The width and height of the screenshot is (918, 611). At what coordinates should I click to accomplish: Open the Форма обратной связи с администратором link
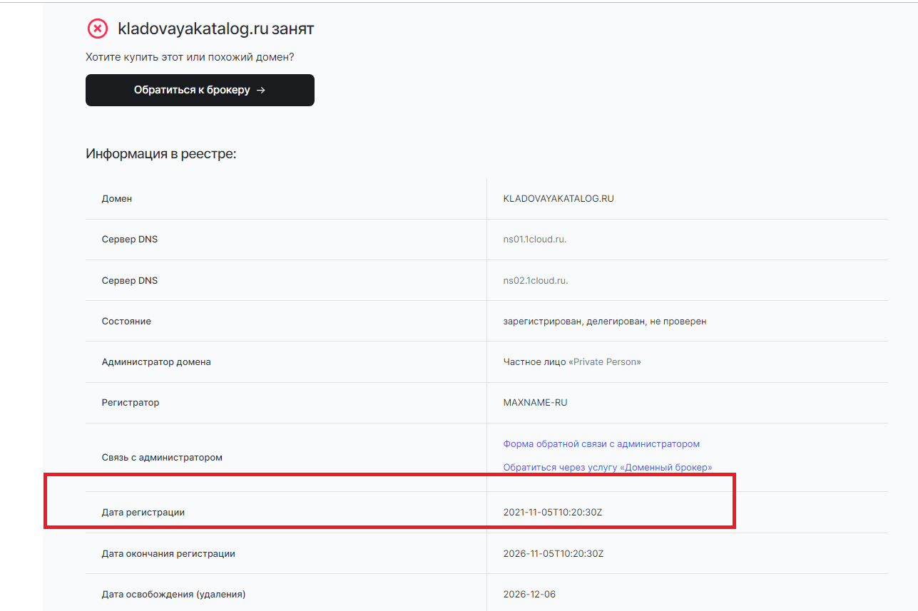pos(601,443)
